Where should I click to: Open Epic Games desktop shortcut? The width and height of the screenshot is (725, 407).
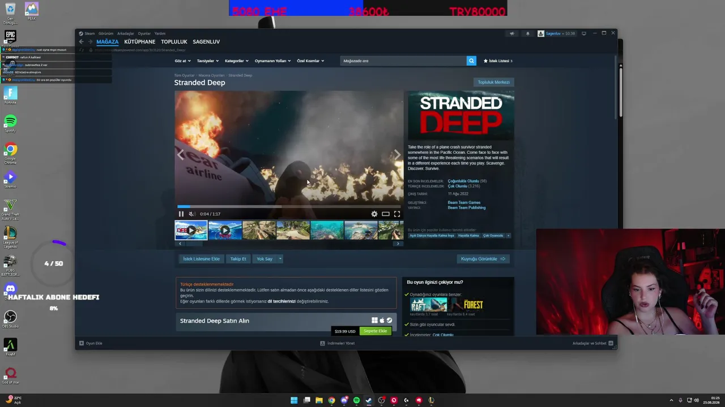(x=10, y=40)
